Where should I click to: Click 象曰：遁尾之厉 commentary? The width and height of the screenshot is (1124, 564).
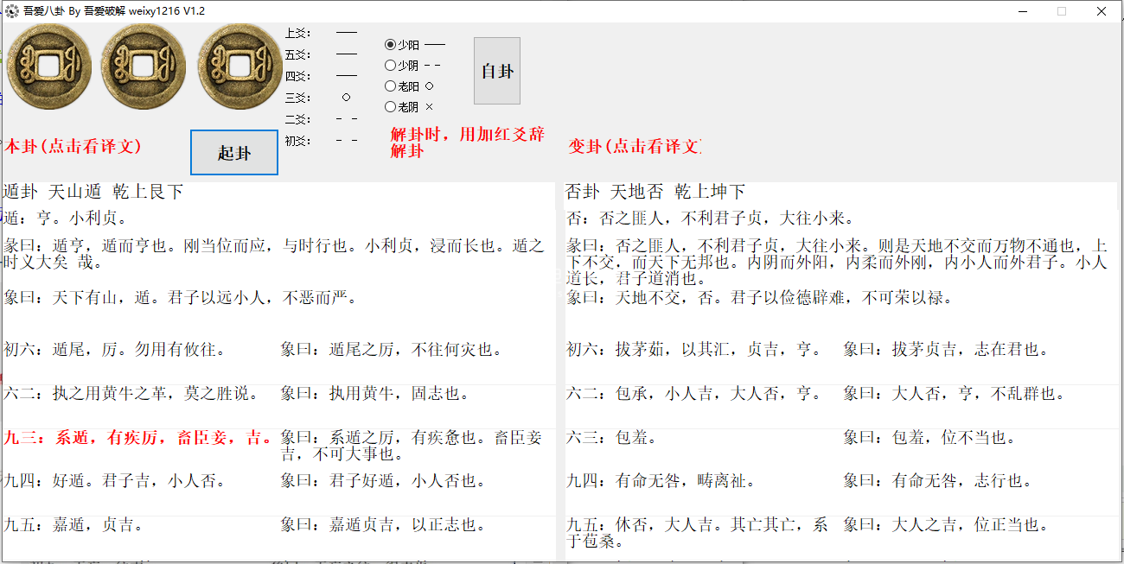click(391, 350)
